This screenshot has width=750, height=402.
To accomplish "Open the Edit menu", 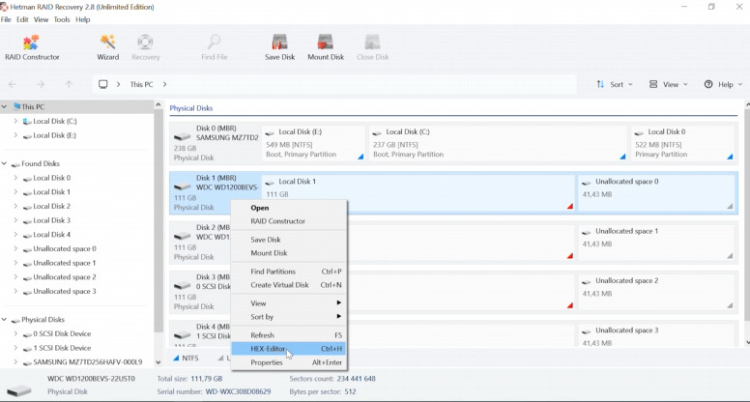I will 22,19.
